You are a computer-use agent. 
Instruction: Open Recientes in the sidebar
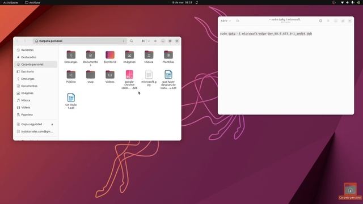click(36, 50)
